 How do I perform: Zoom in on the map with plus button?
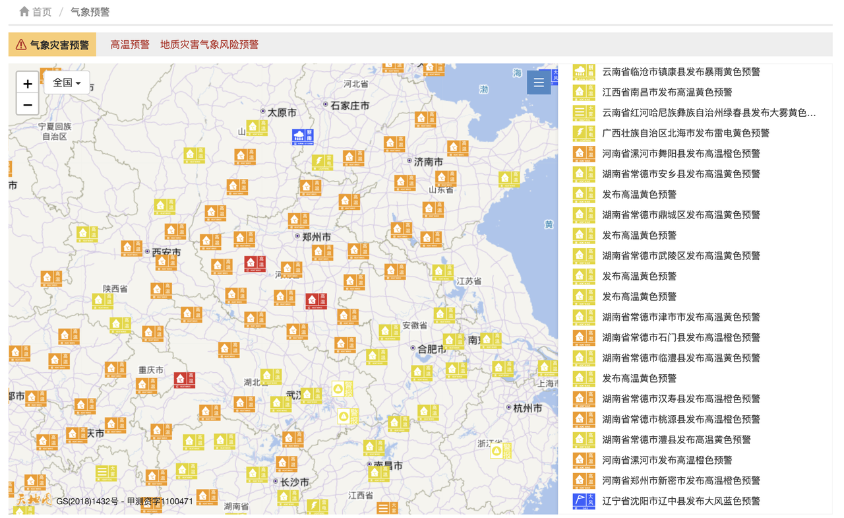click(x=28, y=84)
